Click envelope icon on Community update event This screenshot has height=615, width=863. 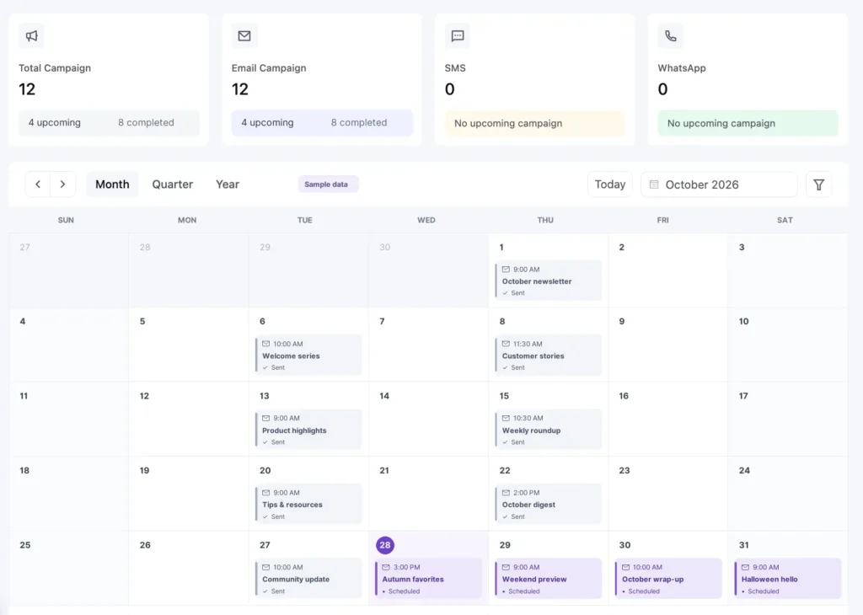pos(265,567)
